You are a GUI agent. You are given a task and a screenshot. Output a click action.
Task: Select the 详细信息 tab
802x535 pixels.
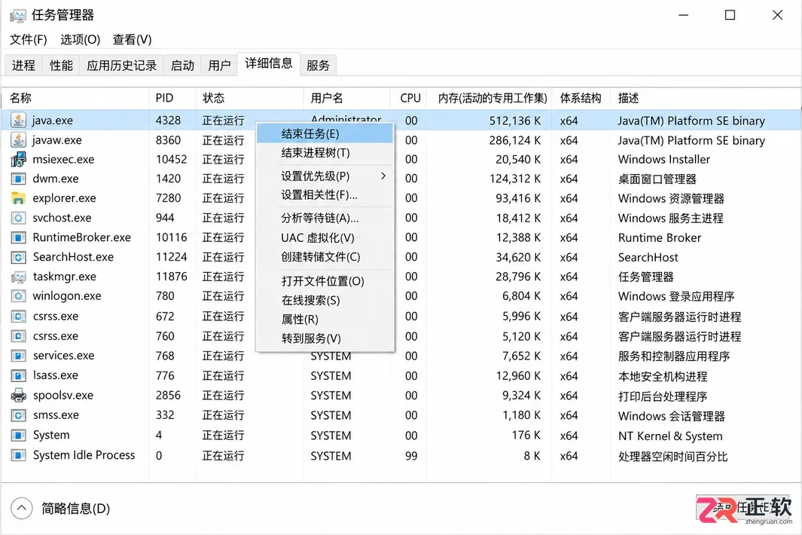pos(269,63)
